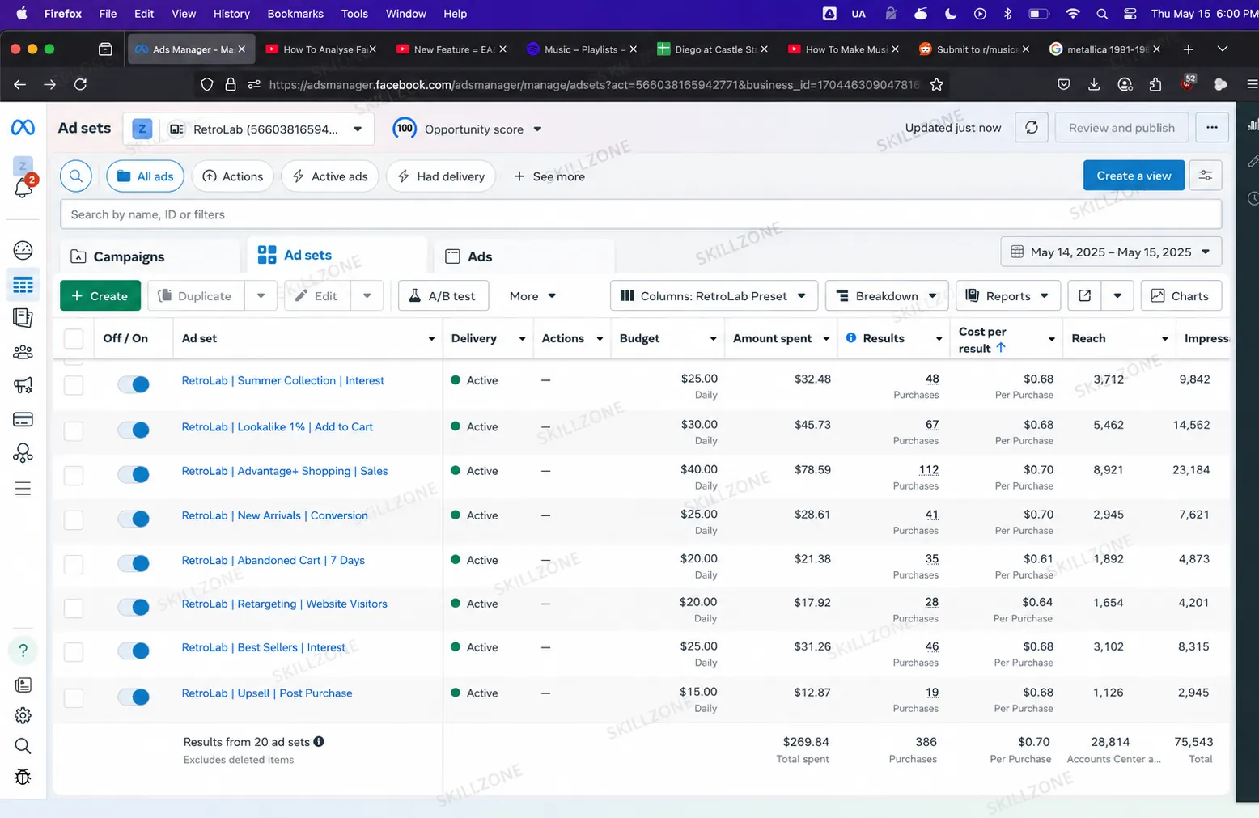Open the Charts button
This screenshot has width=1259, height=818.
(1181, 296)
